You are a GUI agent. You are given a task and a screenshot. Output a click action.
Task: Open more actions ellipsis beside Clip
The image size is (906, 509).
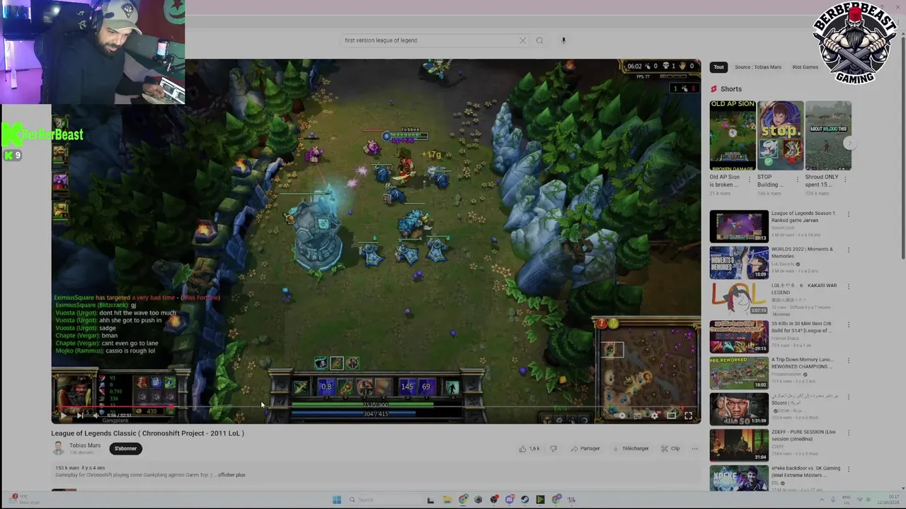click(x=694, y=448)
